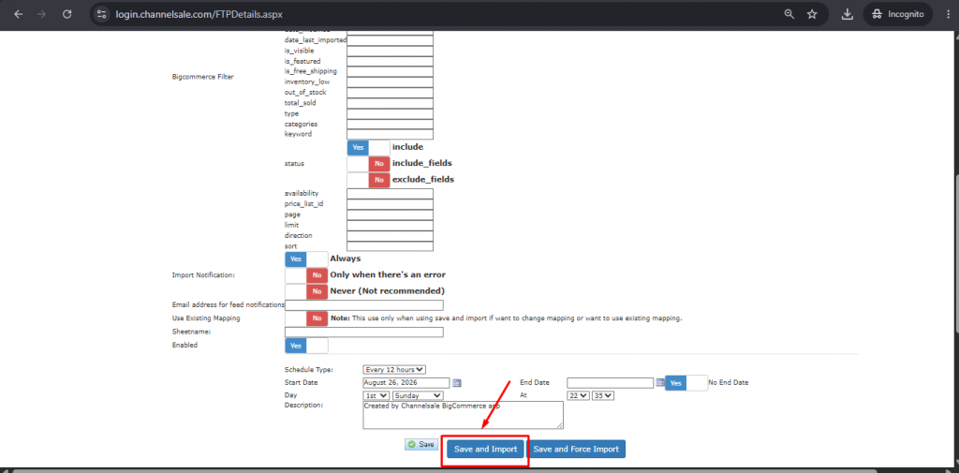Toggle the No End Date switch

686,383
